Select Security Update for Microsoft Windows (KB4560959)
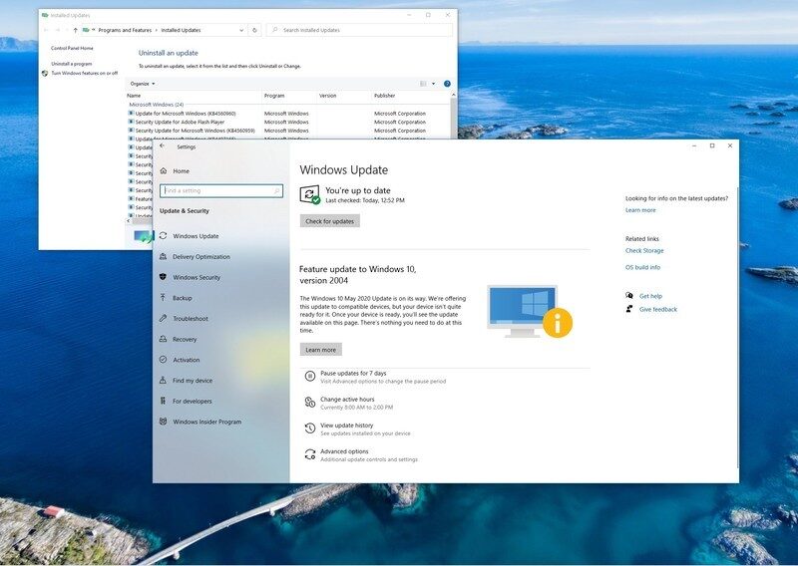Image resolution: width=798 pixels, height=566 pixels. coord(195,131)
